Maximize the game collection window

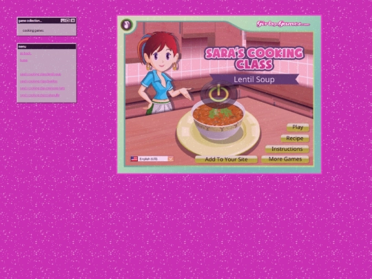pos(68,21)
